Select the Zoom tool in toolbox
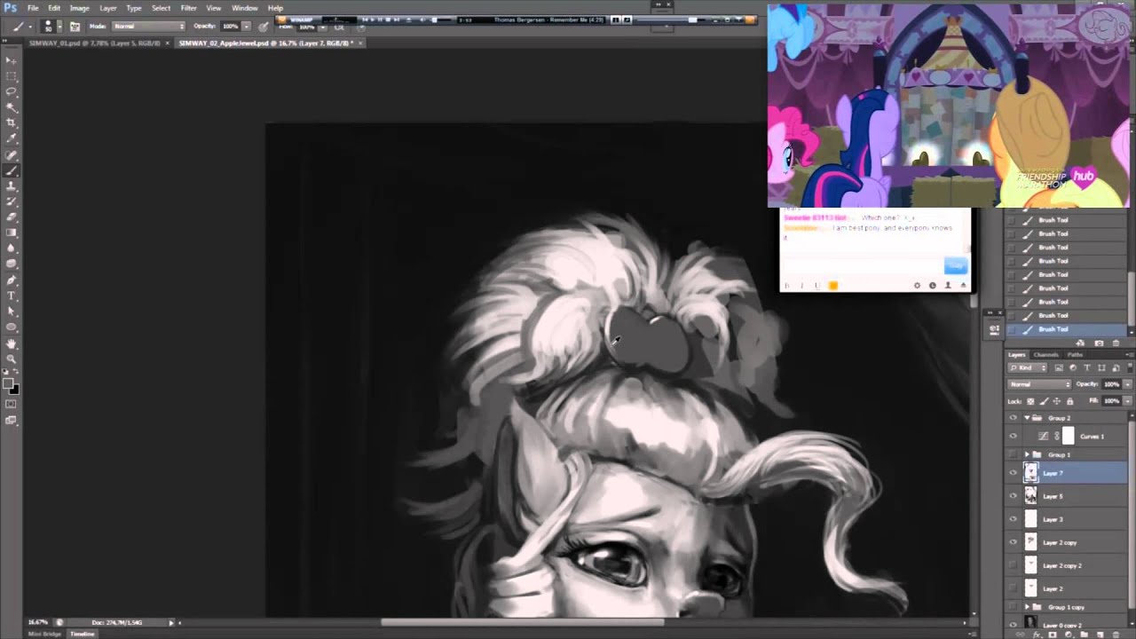Screen dimensions: 1136x639 click(12, 359)
